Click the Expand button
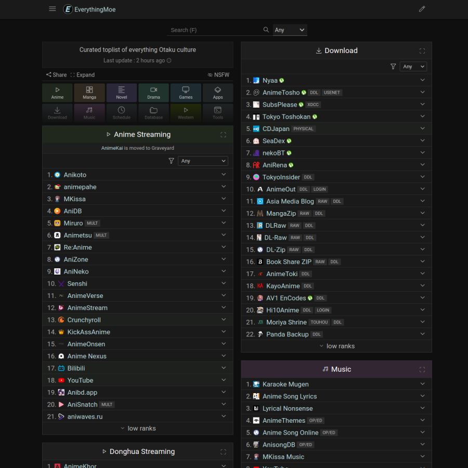Viewport: 468px width, 468px height. (x=82, y=74)
